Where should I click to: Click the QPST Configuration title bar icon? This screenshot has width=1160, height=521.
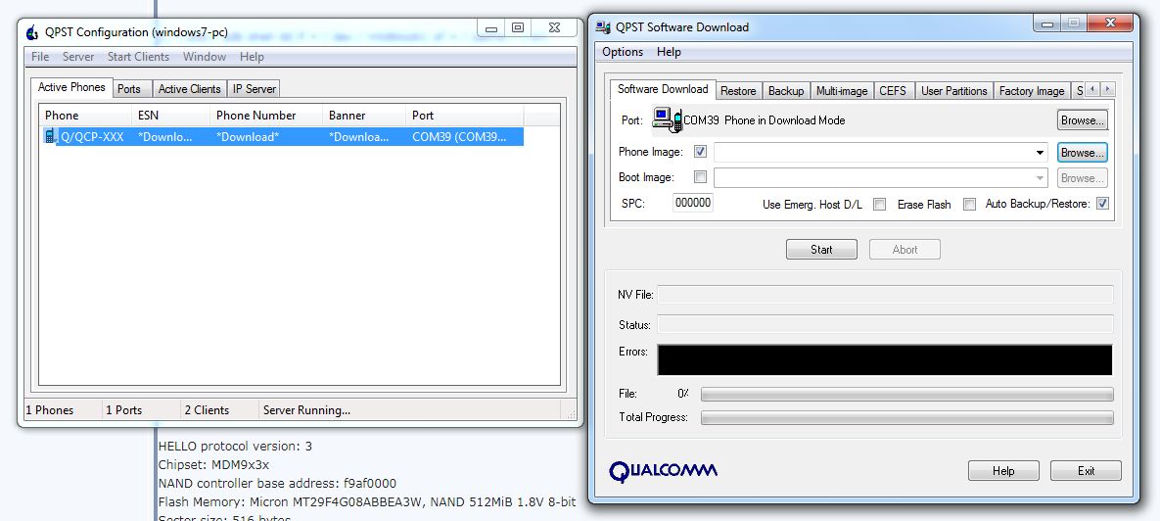(31, 31)
